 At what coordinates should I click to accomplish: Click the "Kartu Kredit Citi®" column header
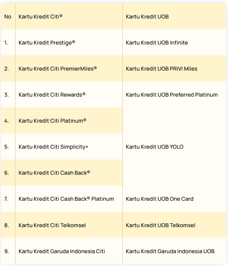coord(41,17)
